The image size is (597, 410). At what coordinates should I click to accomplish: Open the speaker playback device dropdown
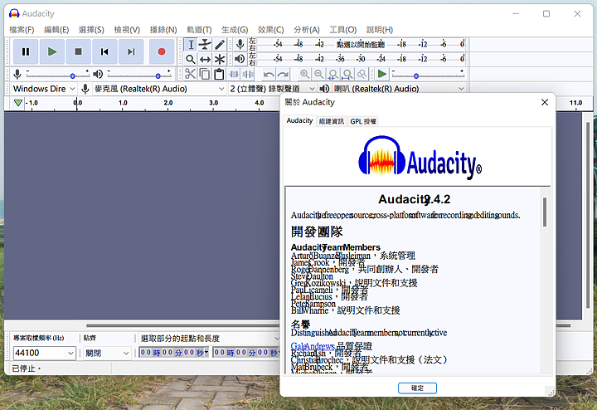399,89
